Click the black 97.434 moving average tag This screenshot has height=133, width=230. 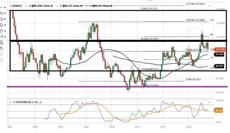click(x=219, y=54)
